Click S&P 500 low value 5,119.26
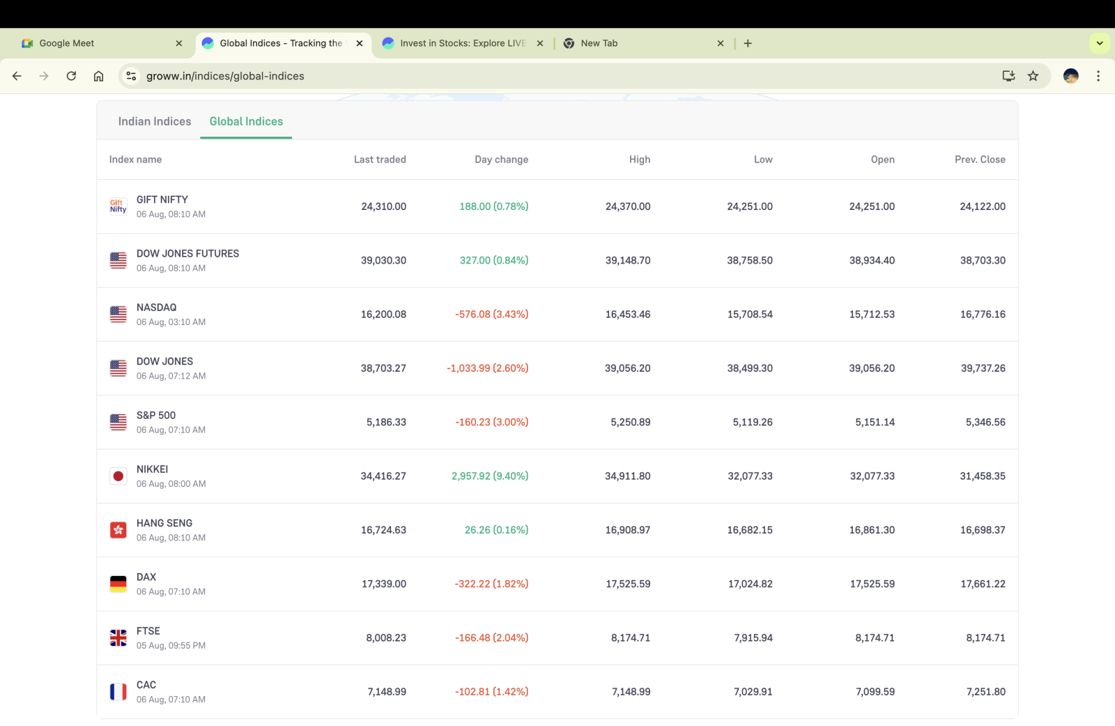1115x726 pixels. (x=753, y=422)
